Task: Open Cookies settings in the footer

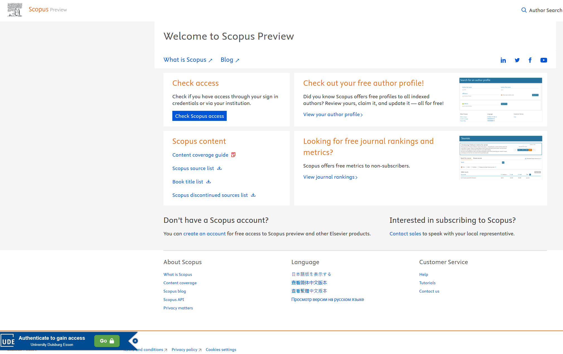Action: click(x=221, y=349)
